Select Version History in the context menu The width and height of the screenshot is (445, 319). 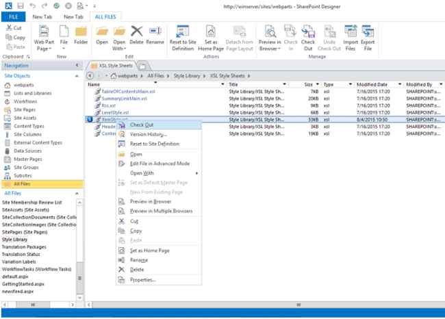point(147,134)
